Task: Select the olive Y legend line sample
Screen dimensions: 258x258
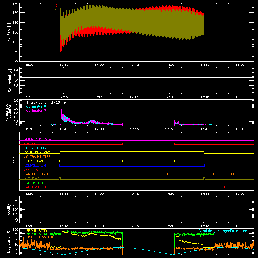Action: tap(38, 11)
